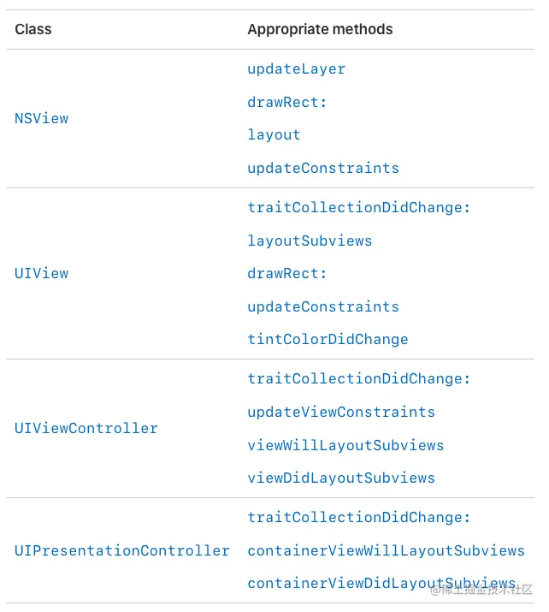The height and width of the screenshot is (612, 549).
Task: Open the layout method link
Action: click(274, 135)
